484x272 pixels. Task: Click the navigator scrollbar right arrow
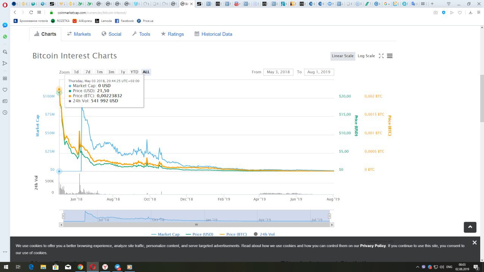(x=332, y=225)
